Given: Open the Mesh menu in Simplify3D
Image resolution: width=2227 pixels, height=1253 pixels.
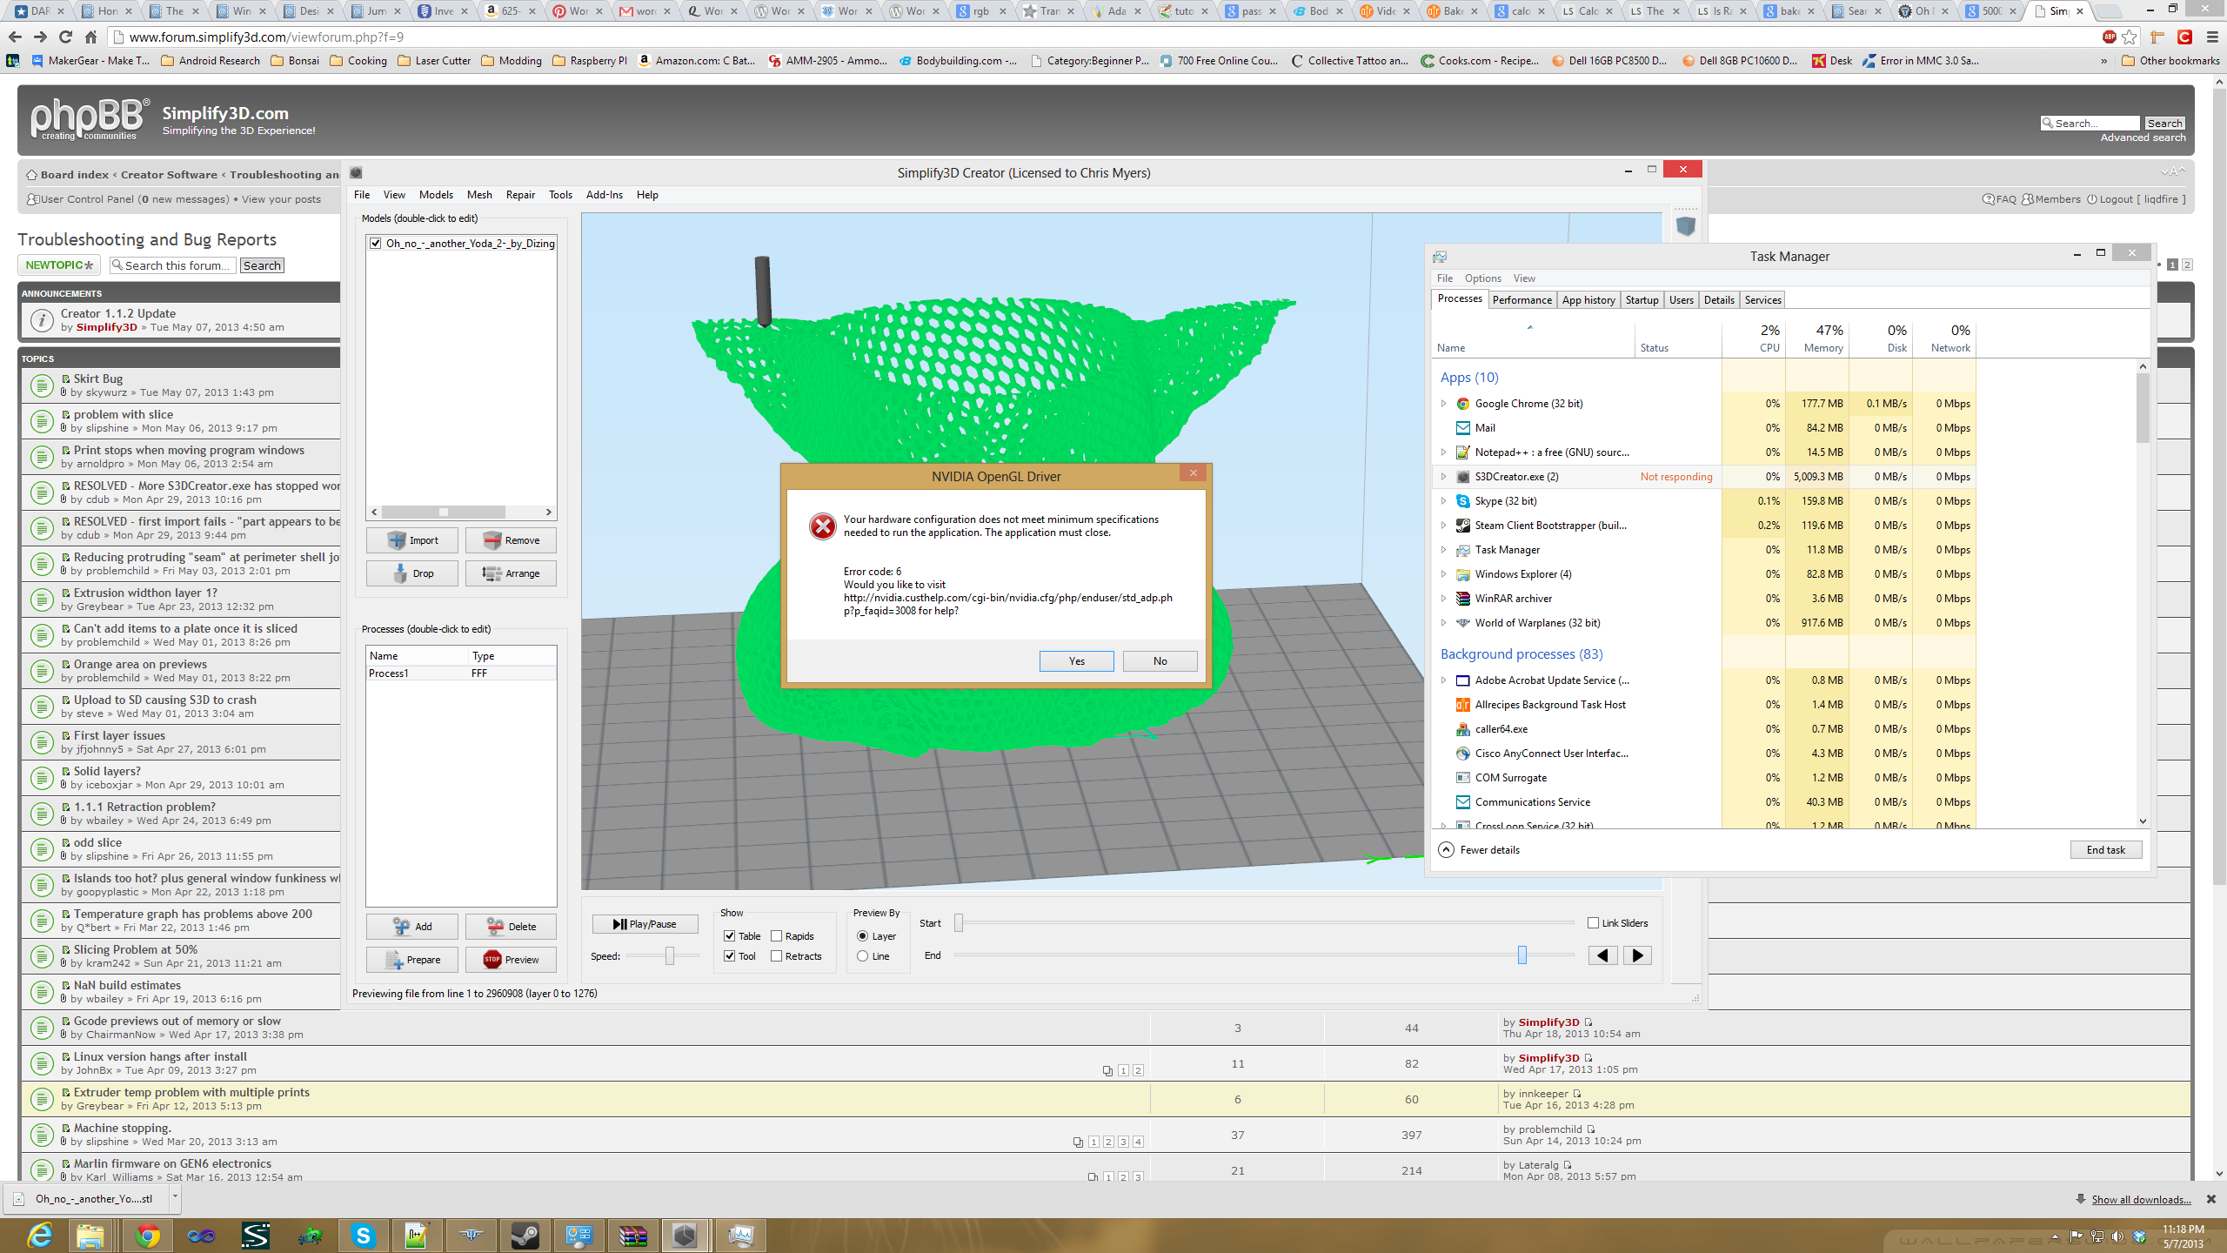Looking at the screenshot, I should point(479,195).
